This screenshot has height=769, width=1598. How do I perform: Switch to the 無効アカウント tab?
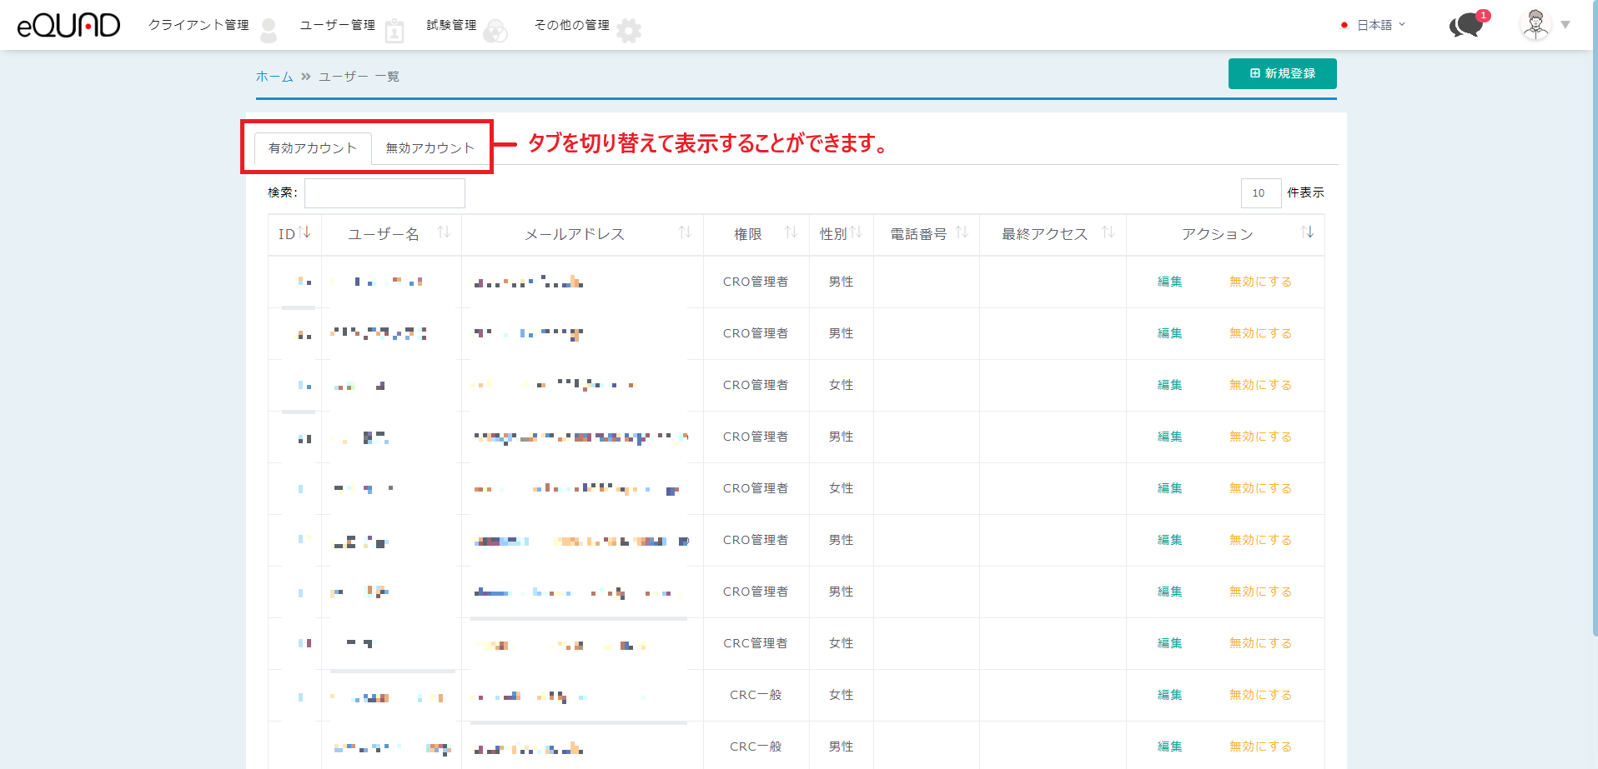point(430,148)
